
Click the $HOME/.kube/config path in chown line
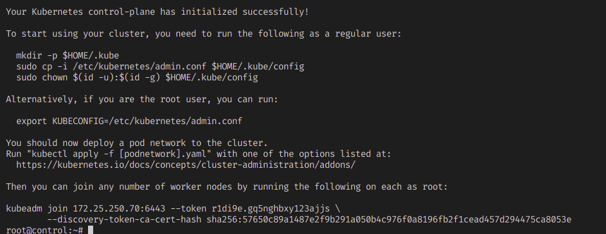(x=211, y=77)
